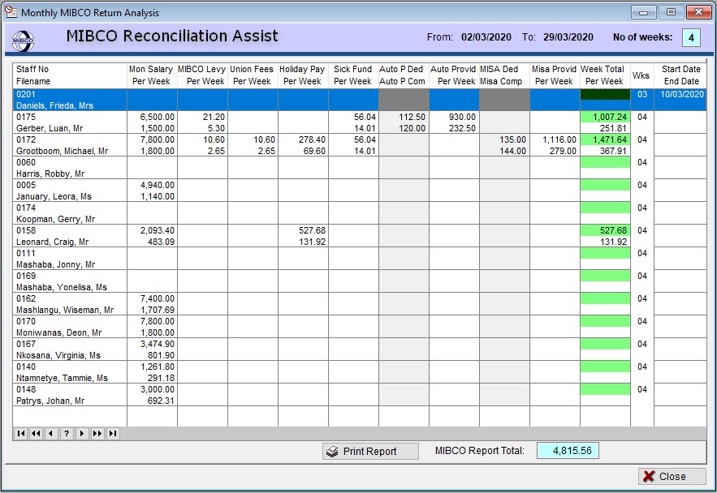
Task: Click Auto Provid value 930.00
Action: pyautogui.click(x=462, y=117)
